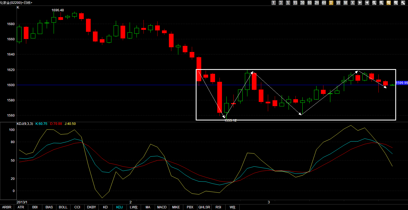Switch indicator to LWR tab
Screen dimensions: 408x210
[134, 207]
